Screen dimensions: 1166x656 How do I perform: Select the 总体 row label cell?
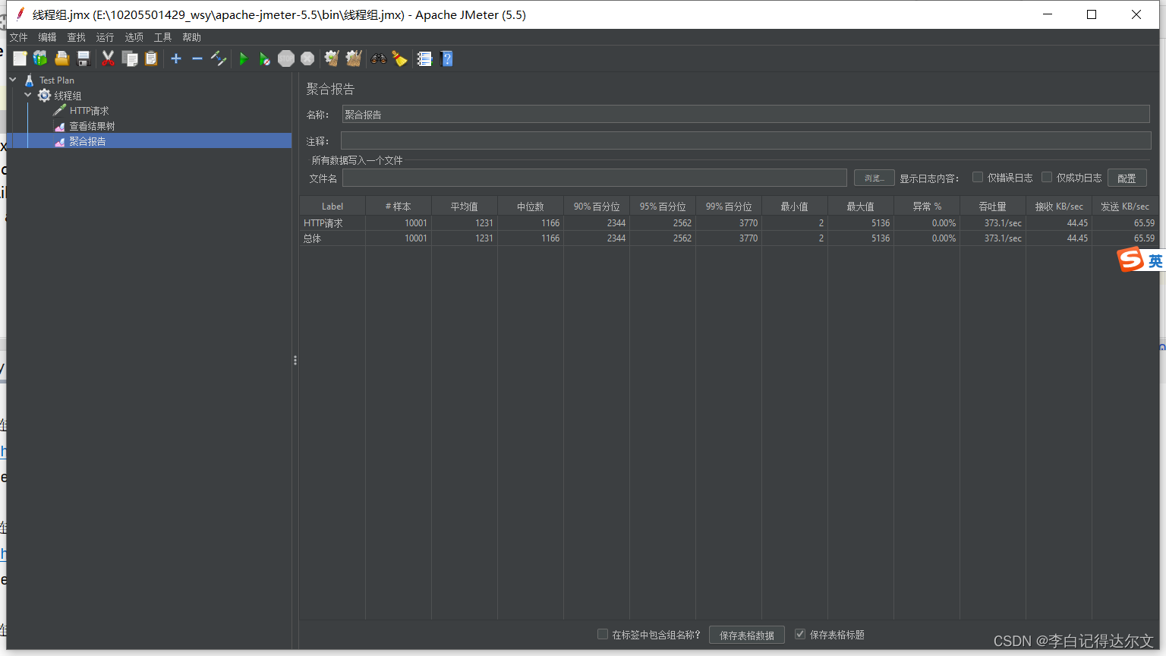tap(332, 238)
